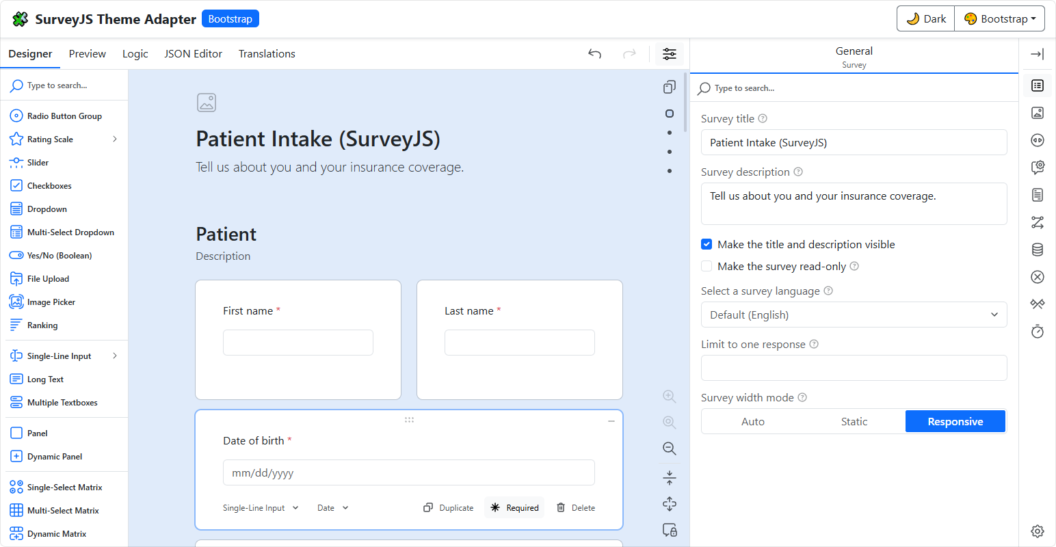Image resolution: width=1056 pixels, height=547 pixels.
Task: Switch to the Preview tab
Action: [x=88, y=54]
